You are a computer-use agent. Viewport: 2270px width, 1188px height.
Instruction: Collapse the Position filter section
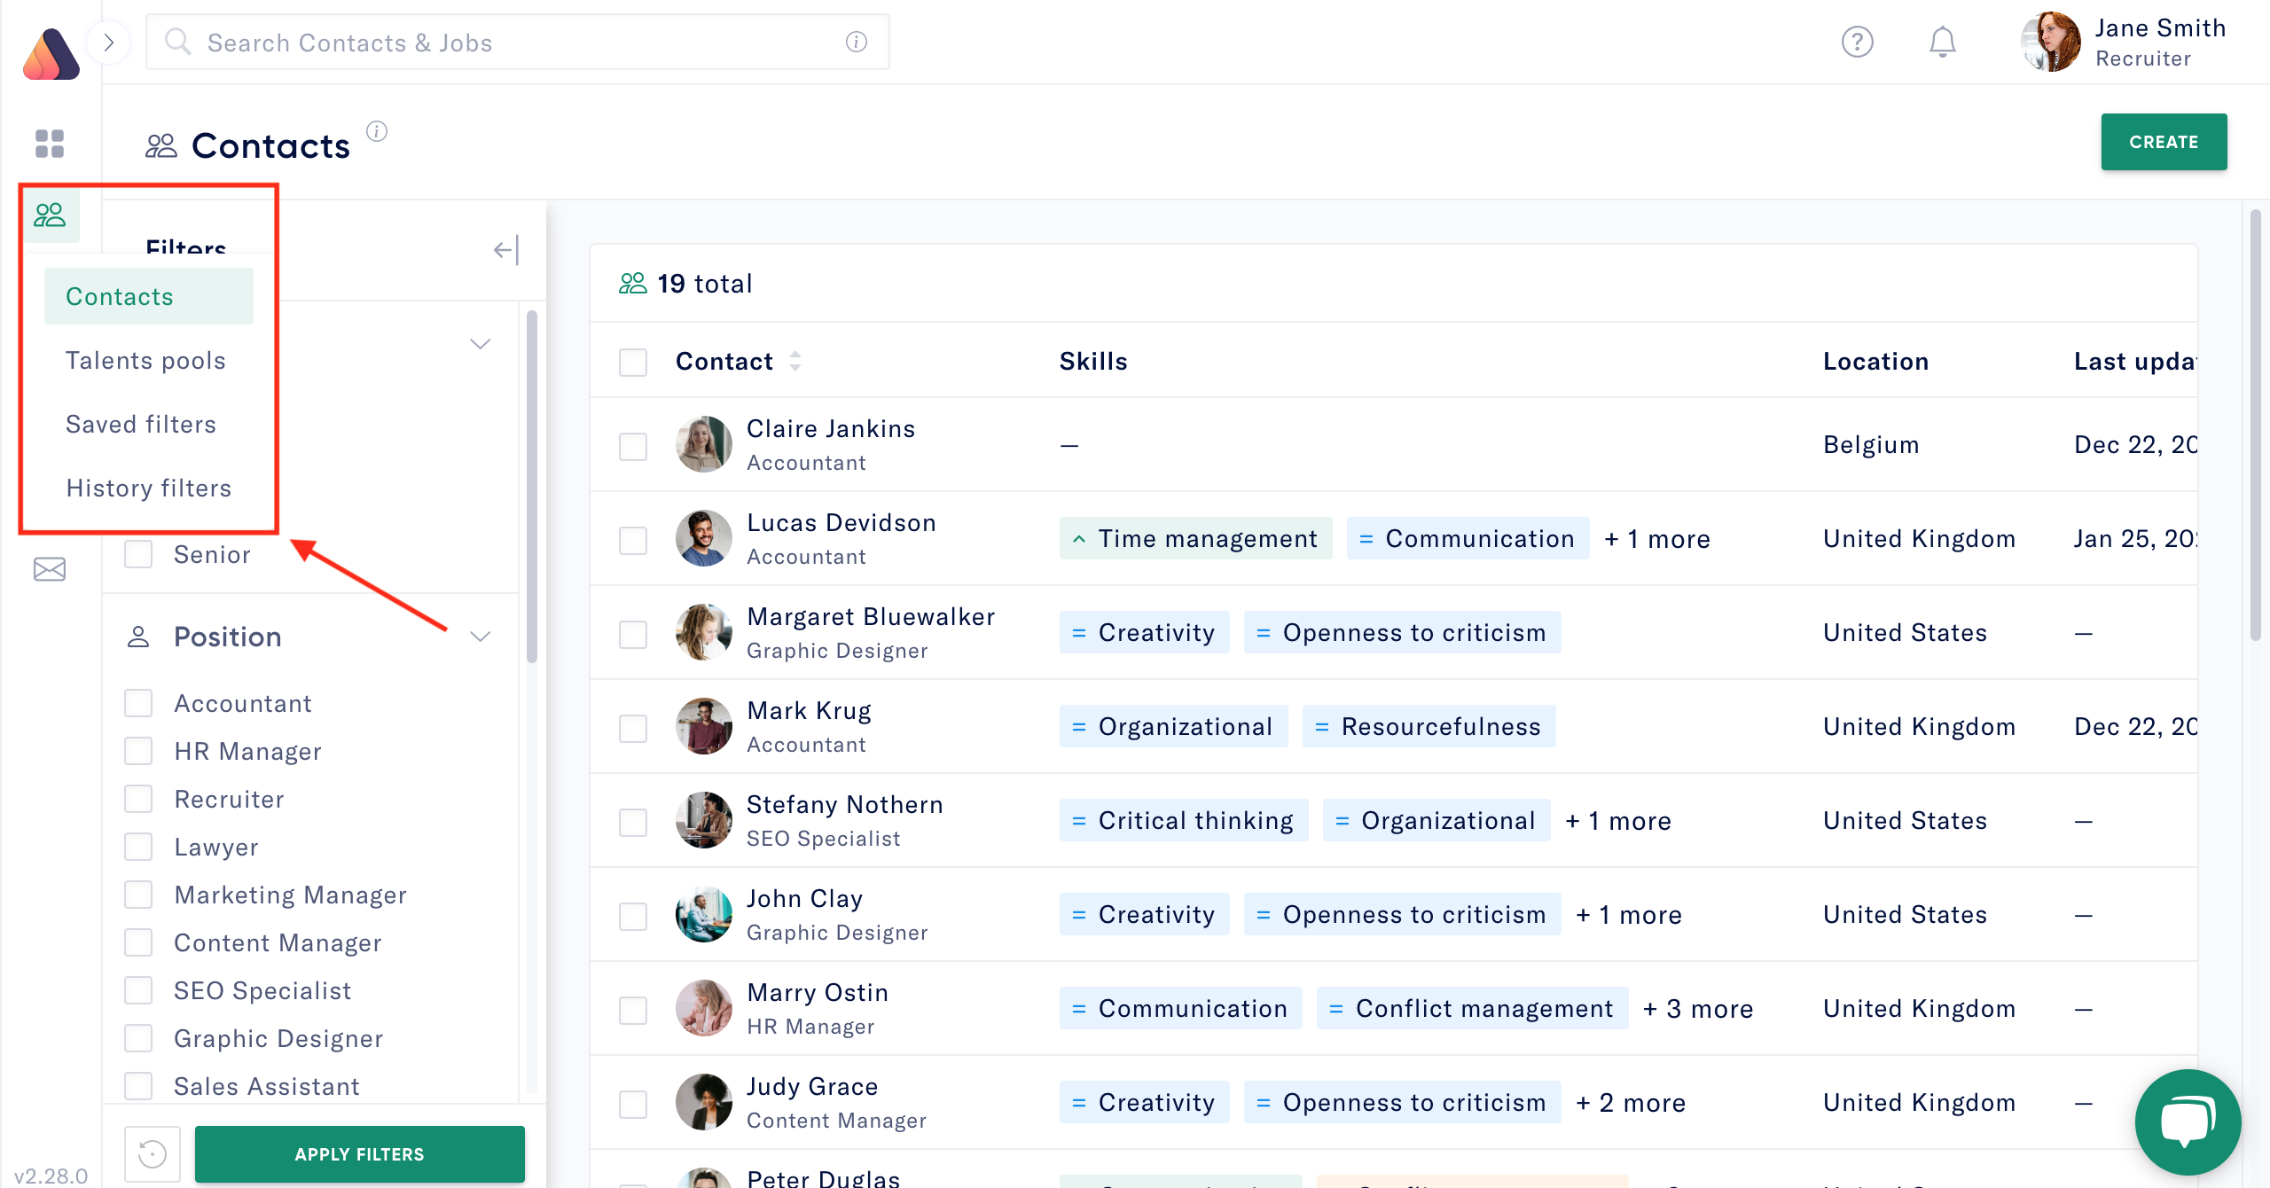tap(480, 636)
